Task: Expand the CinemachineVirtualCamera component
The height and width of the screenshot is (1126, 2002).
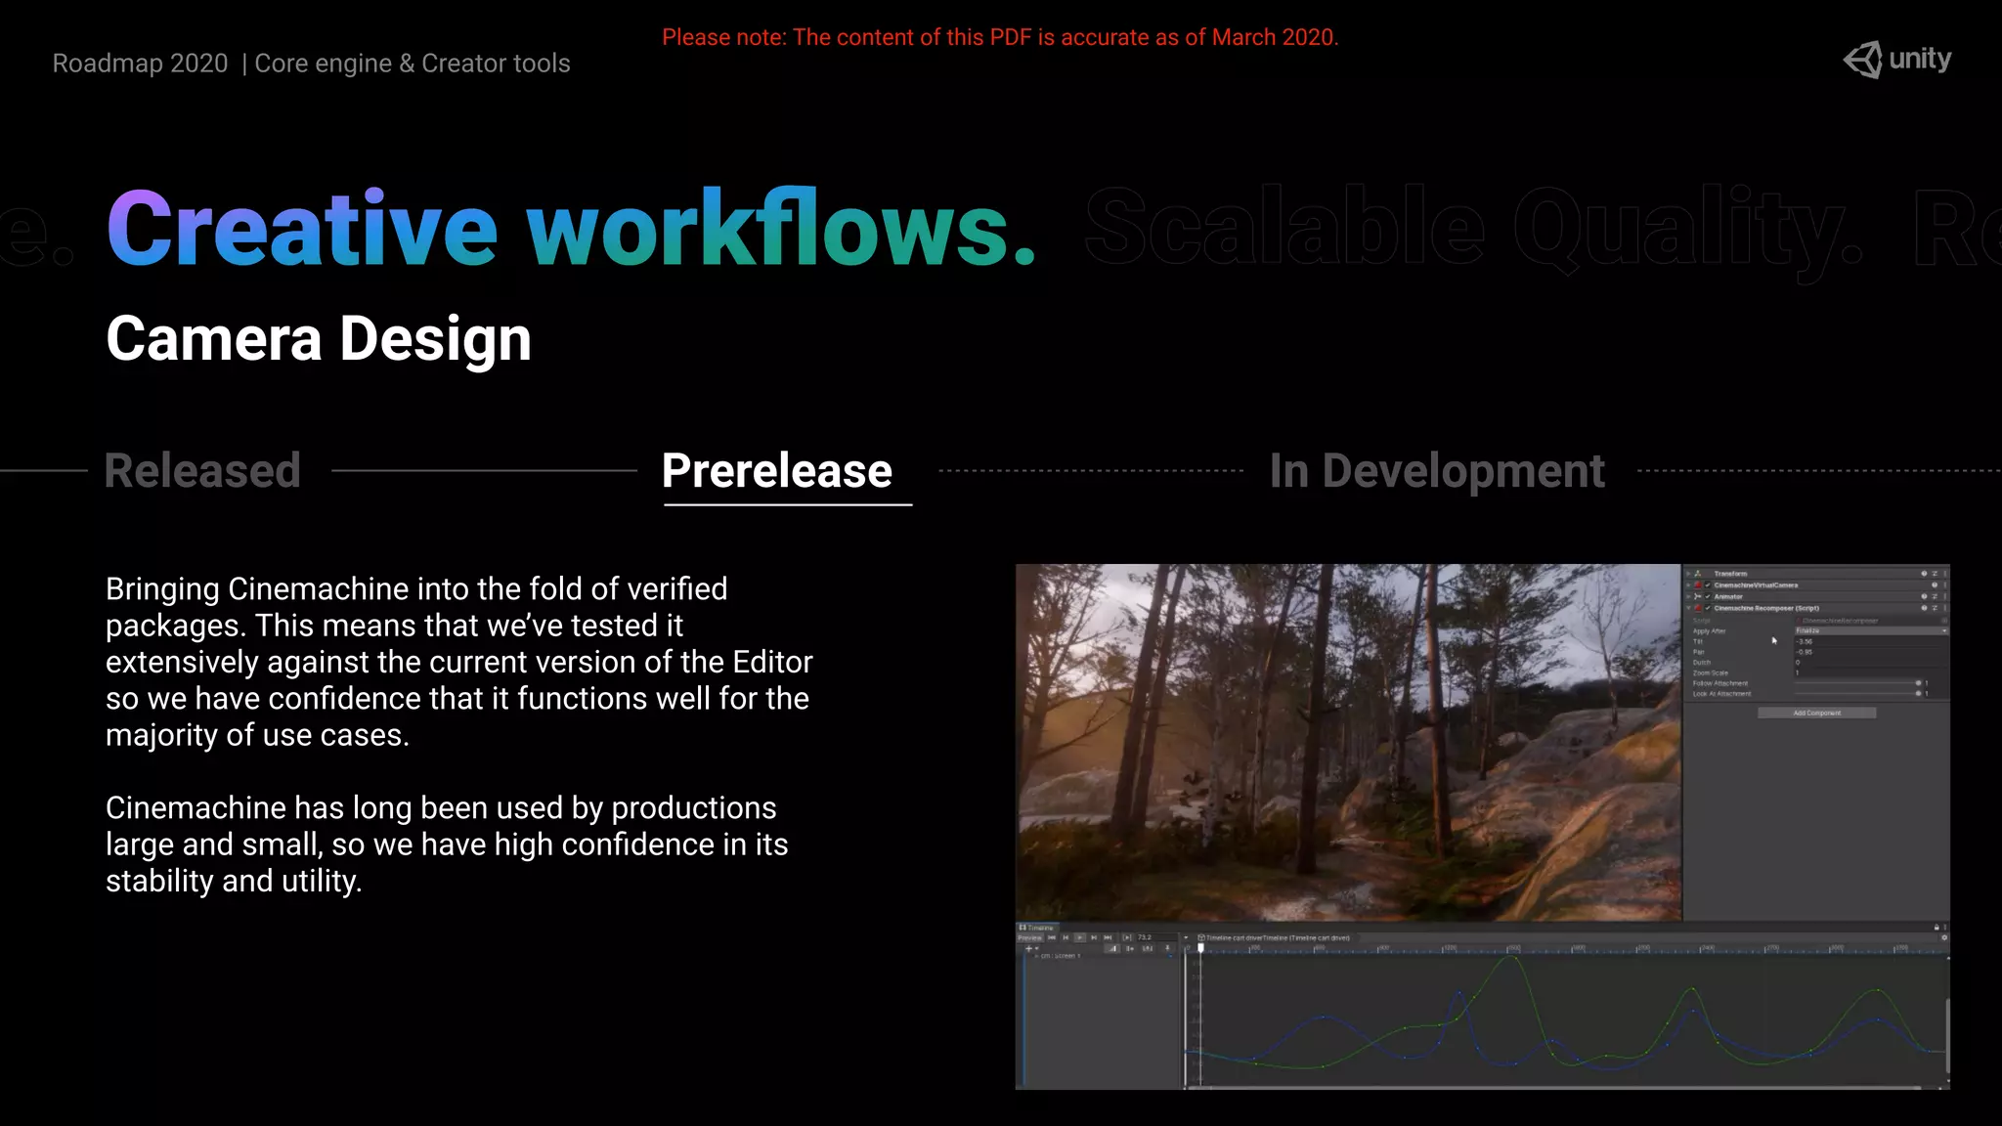Action: tap(1688, 585)
